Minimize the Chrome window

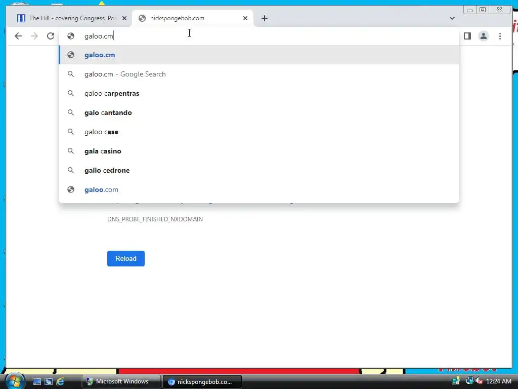click(470, 10)
